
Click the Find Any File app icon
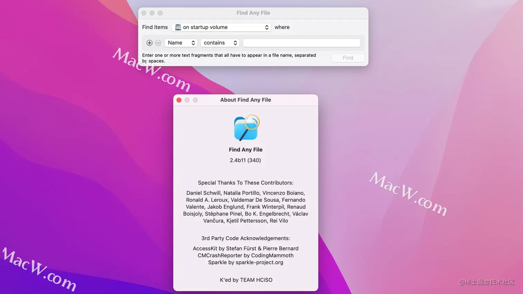tap(246, 128)
